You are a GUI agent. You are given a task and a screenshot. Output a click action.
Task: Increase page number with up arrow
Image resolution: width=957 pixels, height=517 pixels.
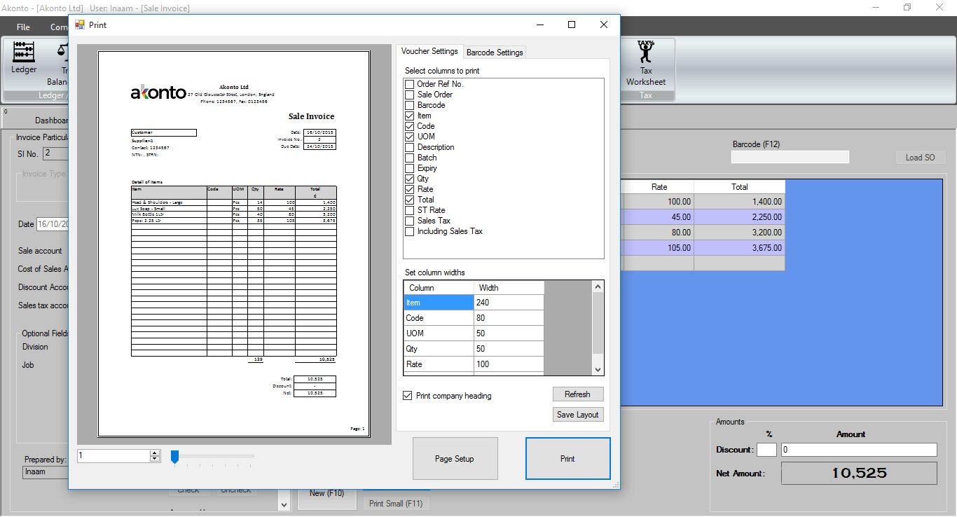(155, 453)
